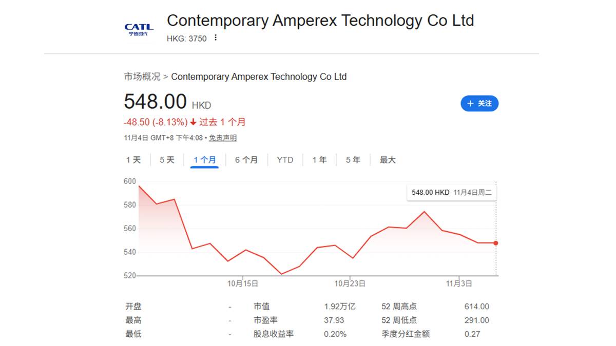Go to 市场概况 market overview breadcrumb
The image size is (616, 346).
142,77
